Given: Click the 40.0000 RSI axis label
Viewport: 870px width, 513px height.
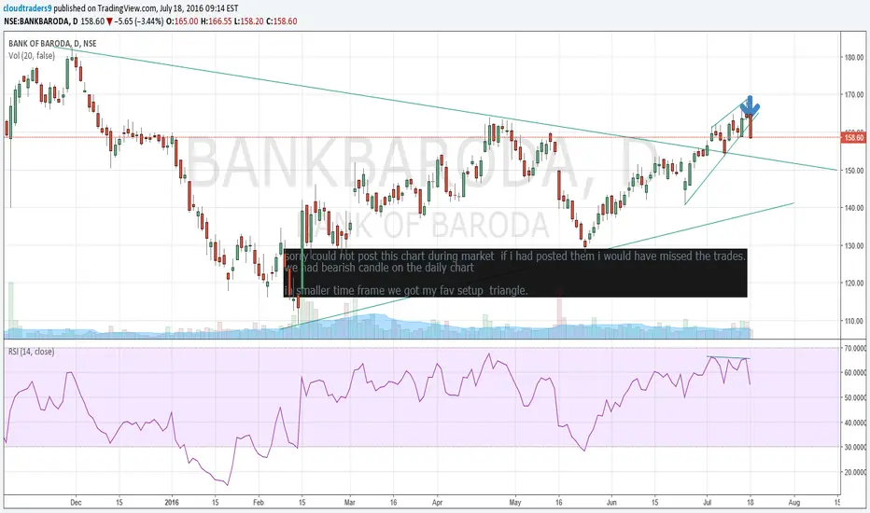Looking at the screenshot, I should pos(855,423).
